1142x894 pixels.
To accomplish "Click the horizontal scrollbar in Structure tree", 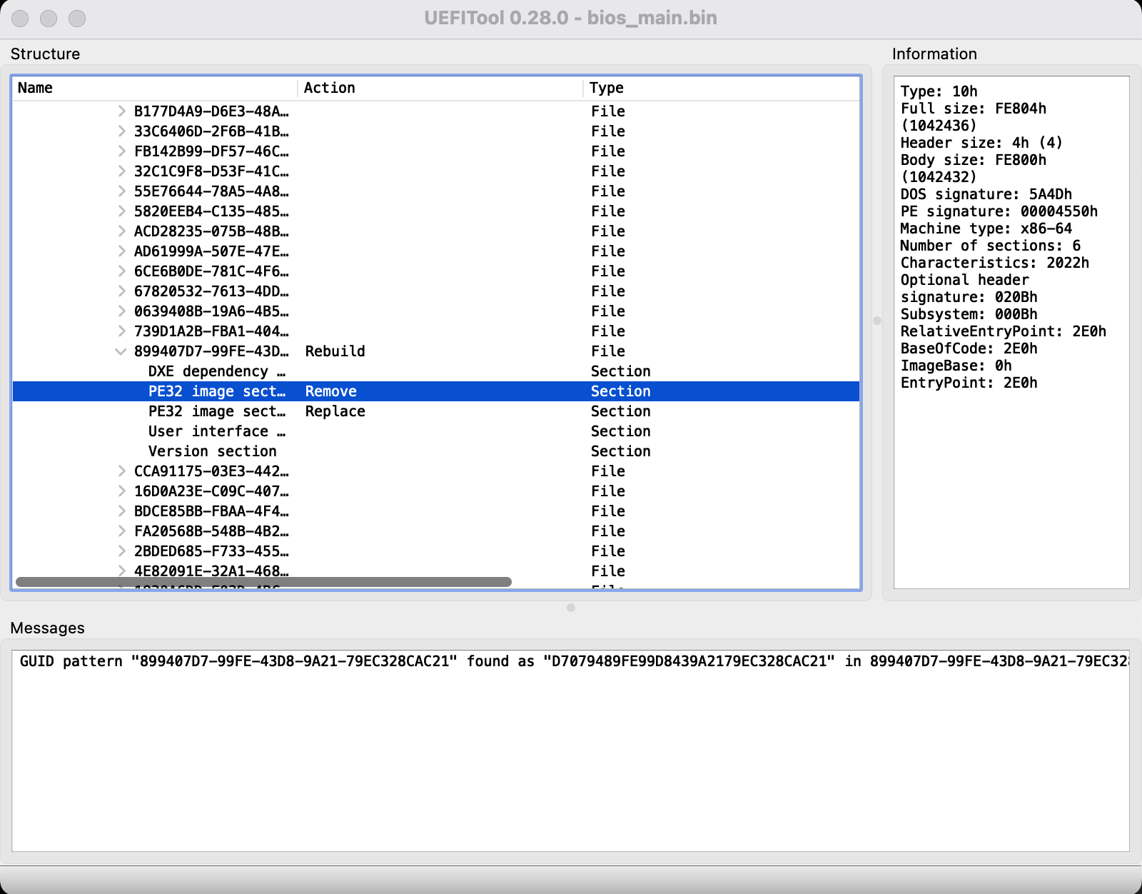I will (x=263, y=582).
